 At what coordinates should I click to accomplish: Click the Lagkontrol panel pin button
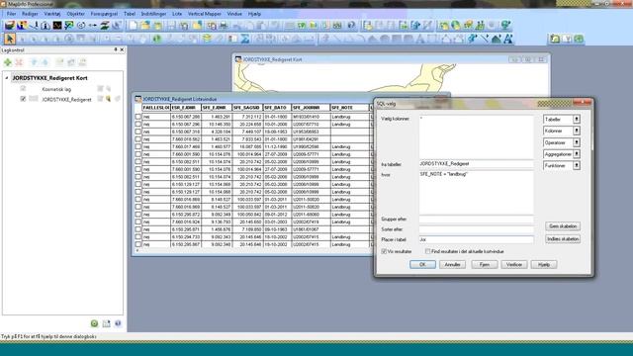tap(116, 49)
